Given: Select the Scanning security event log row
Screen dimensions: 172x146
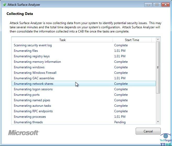Looking at the screenshot, I should click(x=84, y=45).
